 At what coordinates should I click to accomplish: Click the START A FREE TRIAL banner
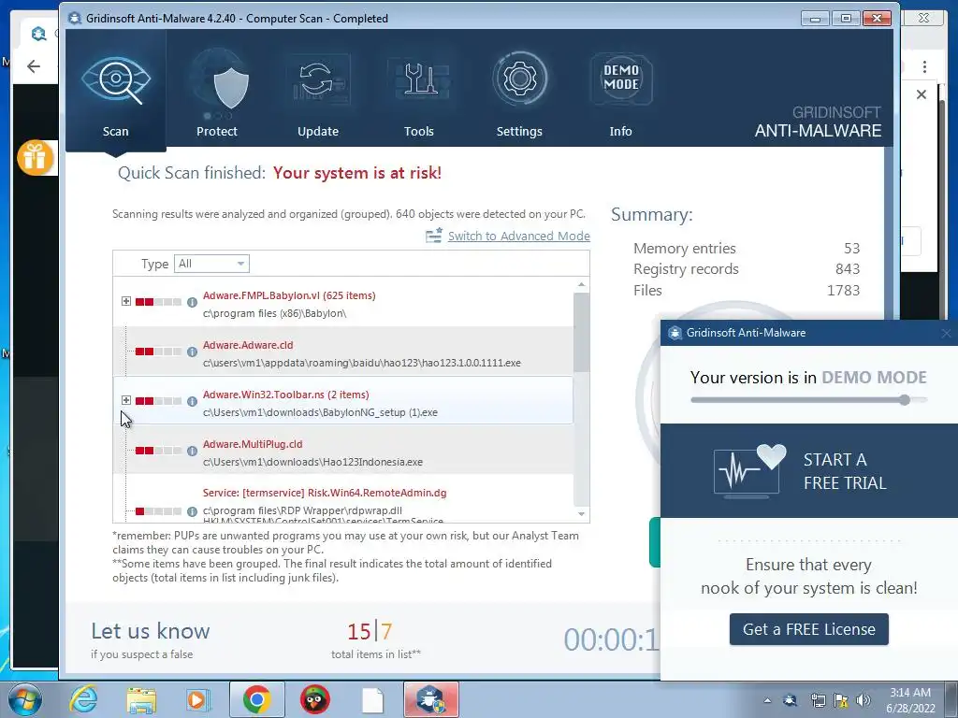pos(809,471)
